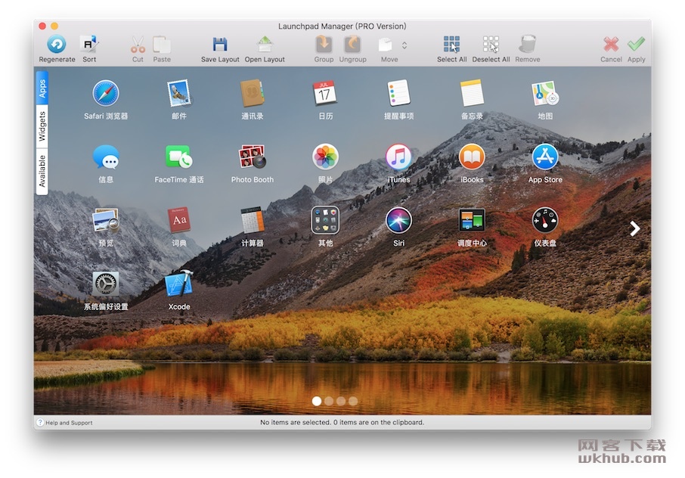Viewport: 685px width, 478px height.
Task: Click the Deselect All icon
Action: [491, 44]
